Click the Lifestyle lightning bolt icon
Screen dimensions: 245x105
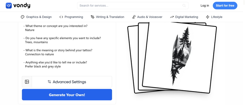(207, 17)
